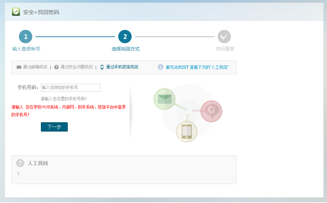Click the question mark icon for security question recovery

coord(56,67)
